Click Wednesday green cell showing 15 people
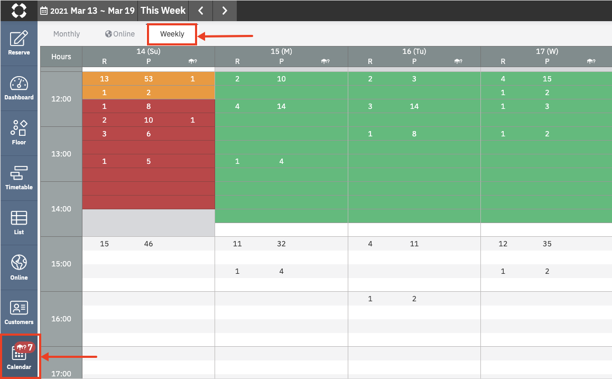 [x=547, y=79]
